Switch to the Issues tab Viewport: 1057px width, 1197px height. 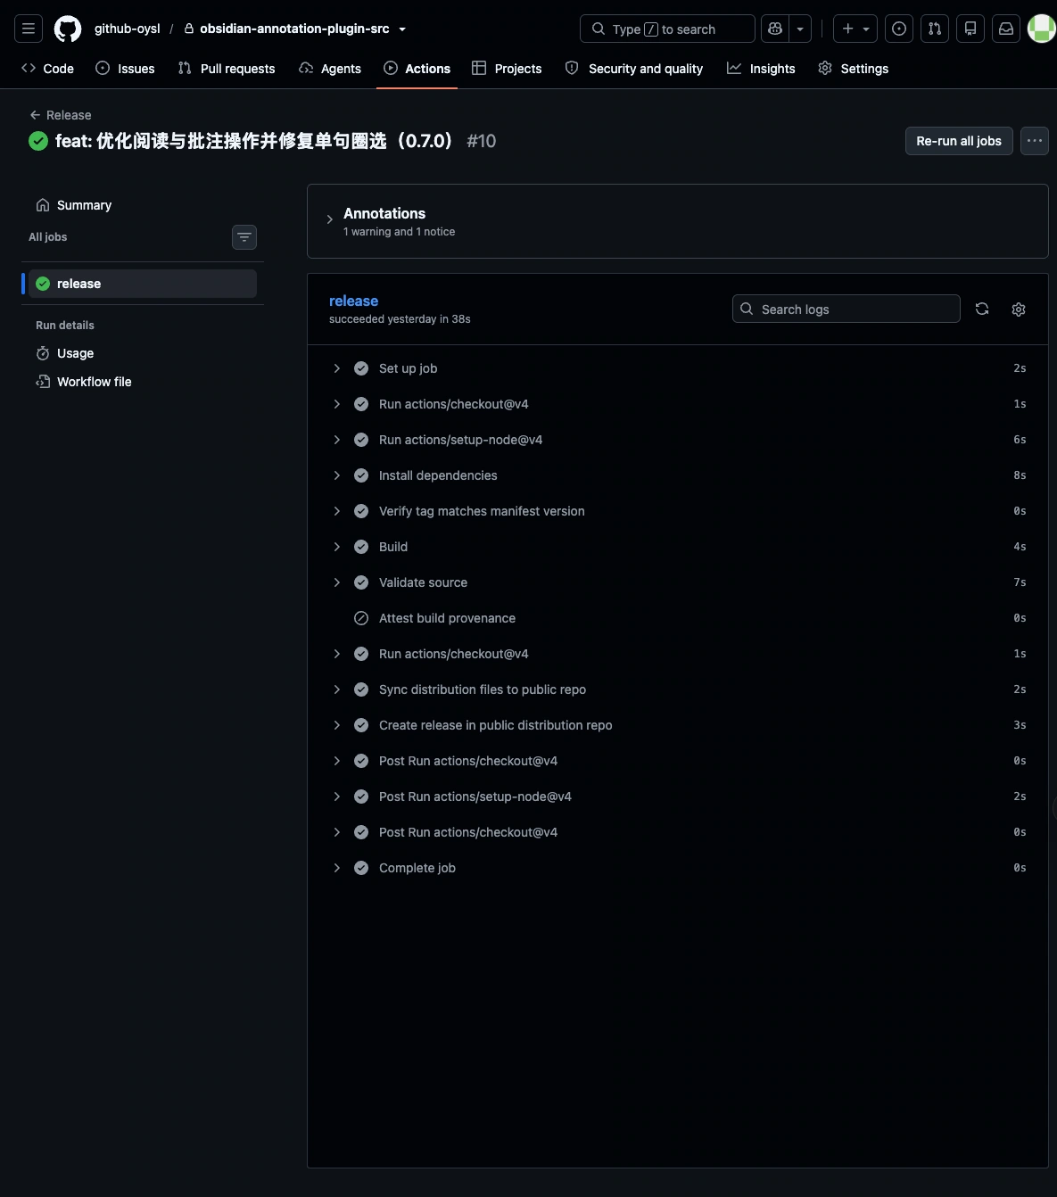point(125,69)
